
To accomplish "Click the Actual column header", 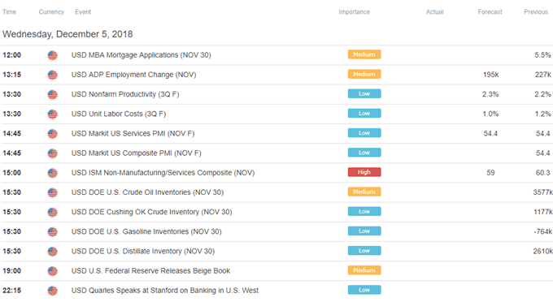I will click(x=434, y=12).
